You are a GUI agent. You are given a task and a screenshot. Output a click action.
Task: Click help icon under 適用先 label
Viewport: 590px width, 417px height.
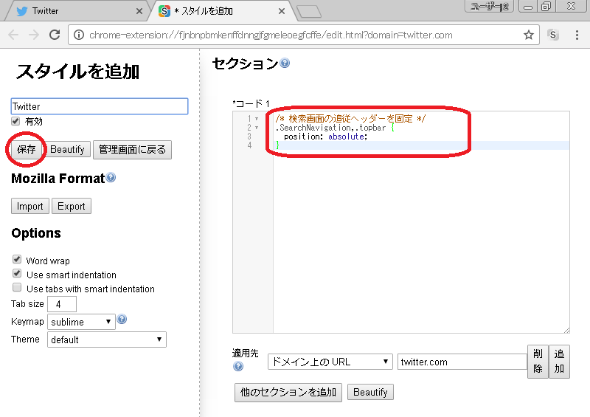[237, 366]
